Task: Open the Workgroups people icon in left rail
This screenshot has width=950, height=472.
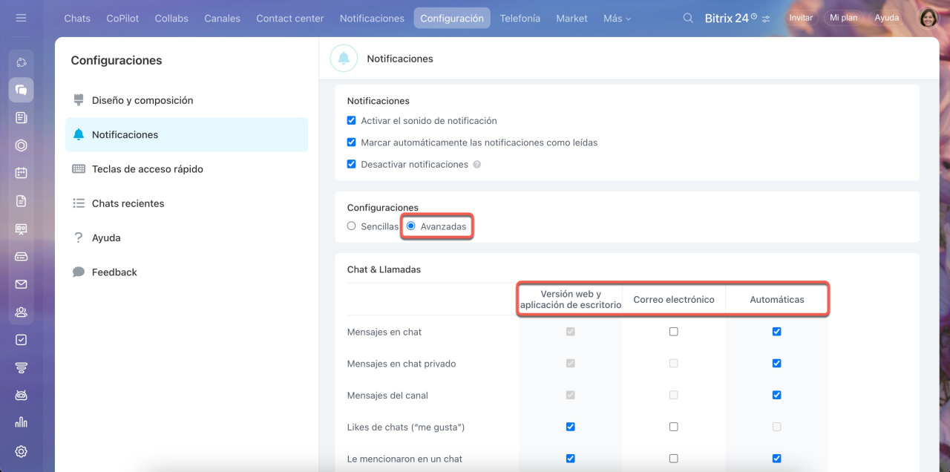Action: (x=21, y=312)
